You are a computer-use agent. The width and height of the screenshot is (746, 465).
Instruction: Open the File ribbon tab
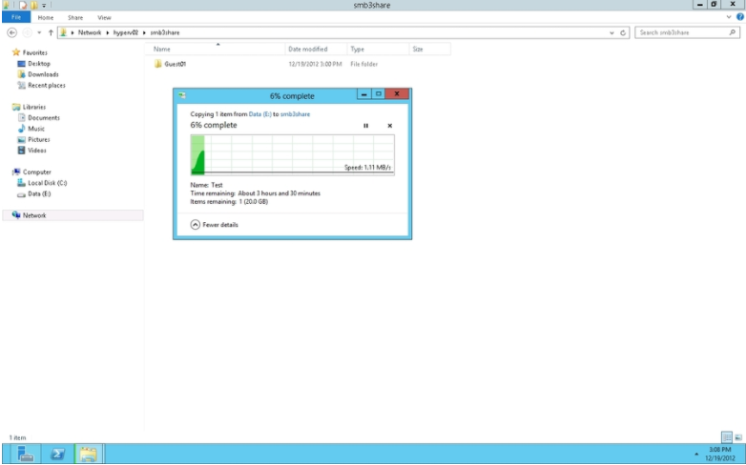[16, 17]
